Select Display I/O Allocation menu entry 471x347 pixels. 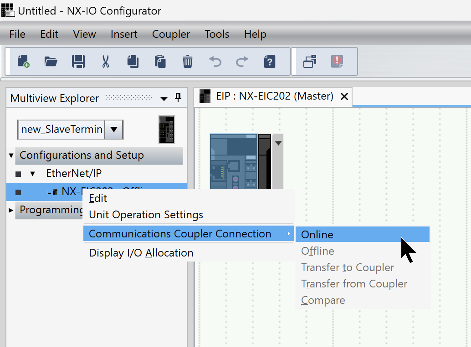coord(141,253)
